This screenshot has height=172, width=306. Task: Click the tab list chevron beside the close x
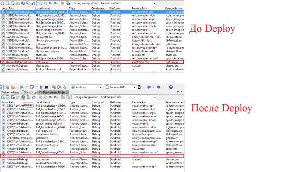[177, 92]
